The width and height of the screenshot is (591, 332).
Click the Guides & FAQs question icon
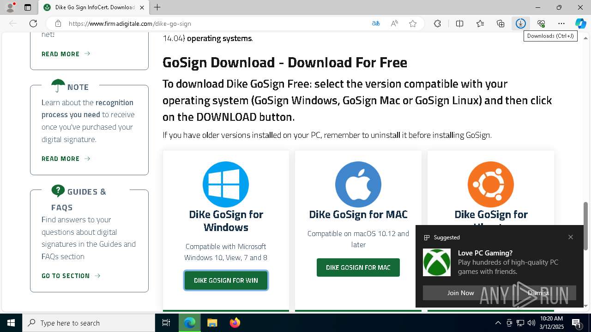[x=58, y=190]
